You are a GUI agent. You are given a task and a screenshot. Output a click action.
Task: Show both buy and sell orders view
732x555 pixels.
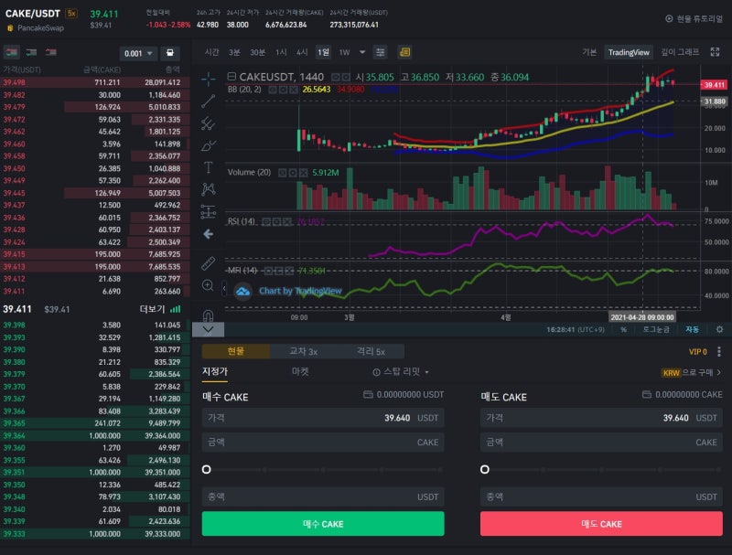pos(12,52)
